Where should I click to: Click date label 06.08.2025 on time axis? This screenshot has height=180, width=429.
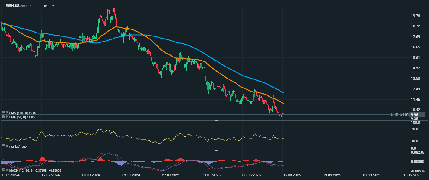[292, 175]
